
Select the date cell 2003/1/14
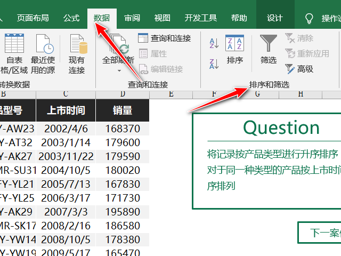(x=66, y=142)
